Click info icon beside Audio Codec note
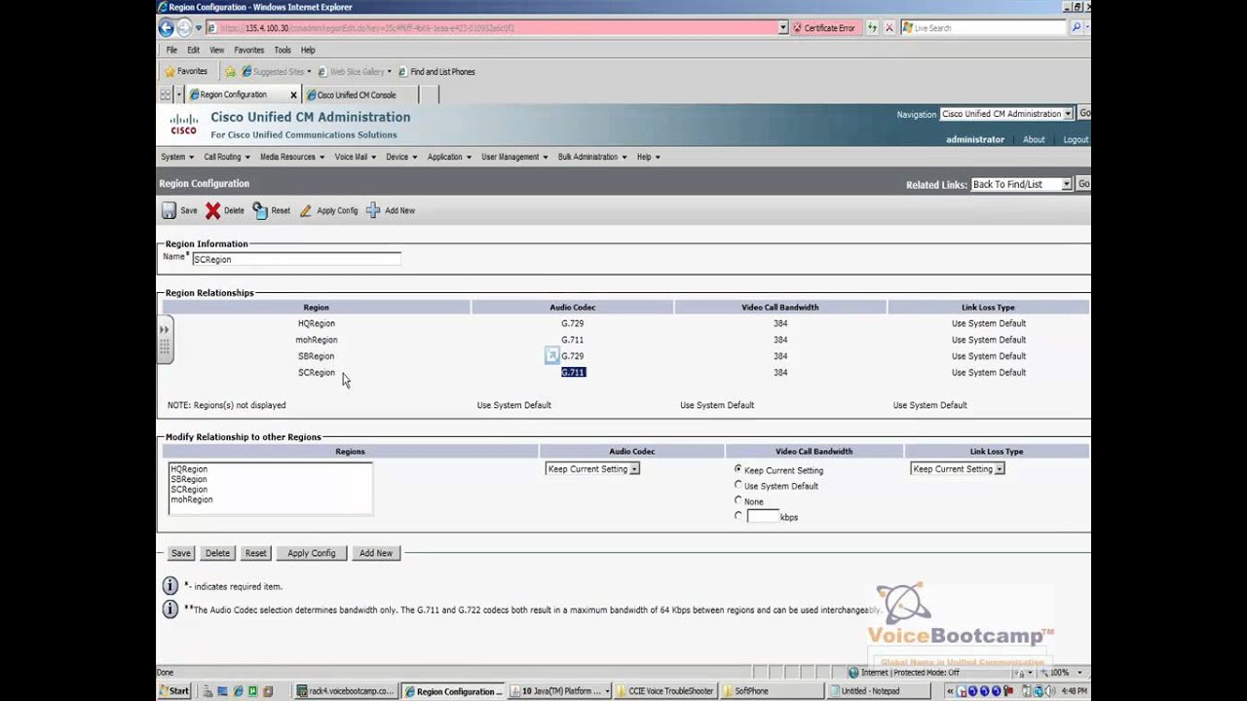 (170, 609)
